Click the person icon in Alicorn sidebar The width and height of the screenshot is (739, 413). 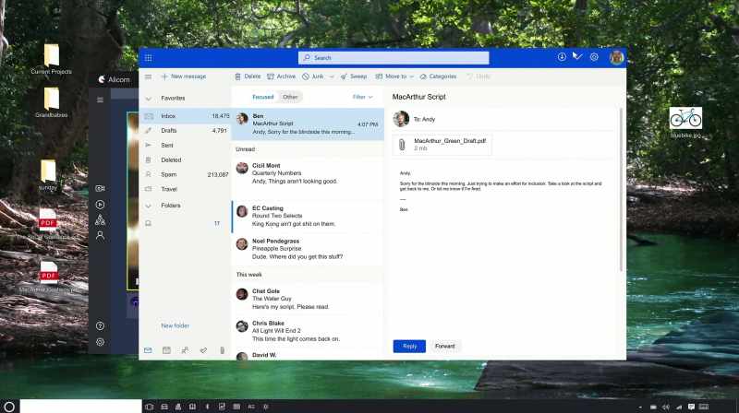click(x=100, y=236)
